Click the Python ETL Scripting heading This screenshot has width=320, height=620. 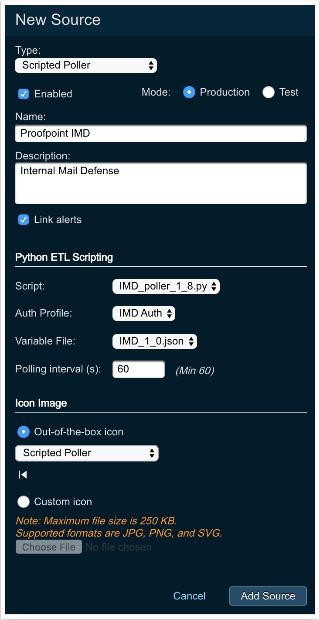pos(64,257)
